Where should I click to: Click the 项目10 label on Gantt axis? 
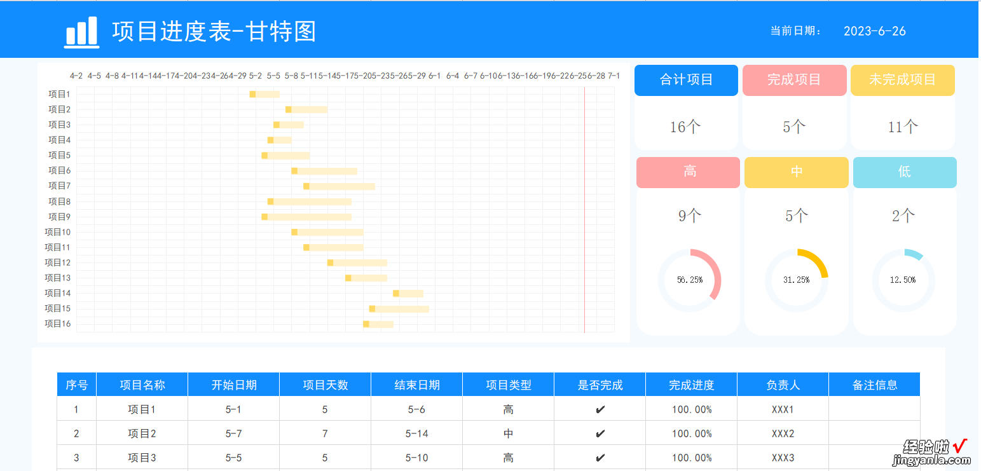(x=57, y=232)
